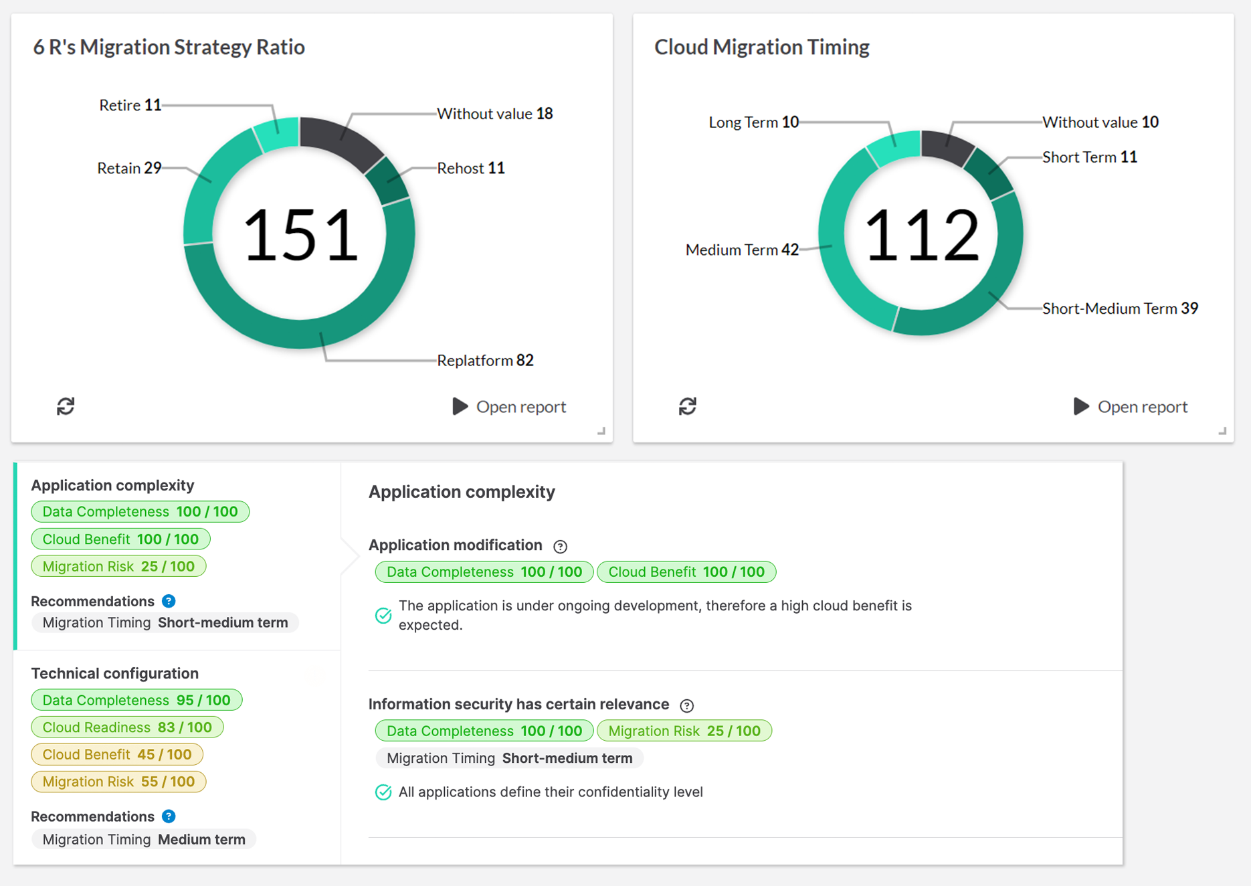Click Migration Risk 25 / 100 sidebar badge
This screenshot has width=1251, height=886.
click(x=118, y=566)
